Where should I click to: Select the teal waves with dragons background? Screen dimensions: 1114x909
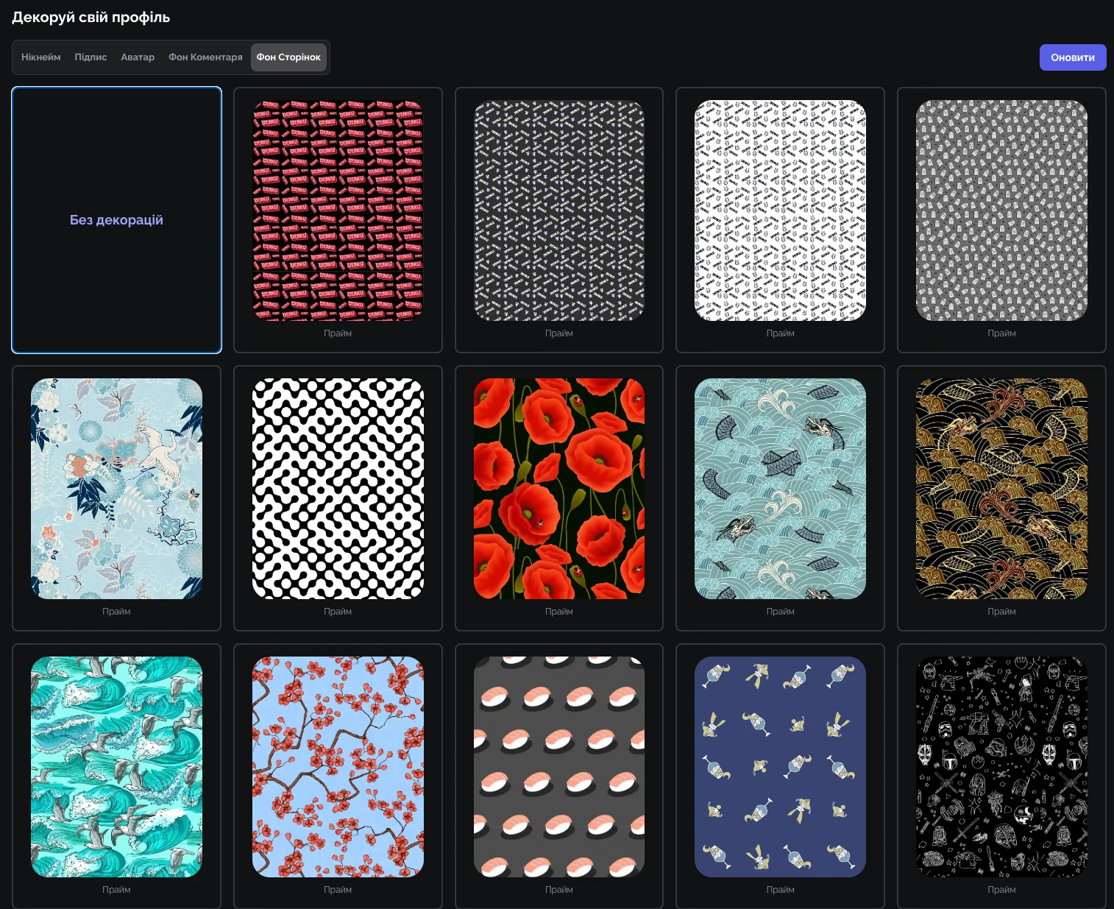pos(780,489)
